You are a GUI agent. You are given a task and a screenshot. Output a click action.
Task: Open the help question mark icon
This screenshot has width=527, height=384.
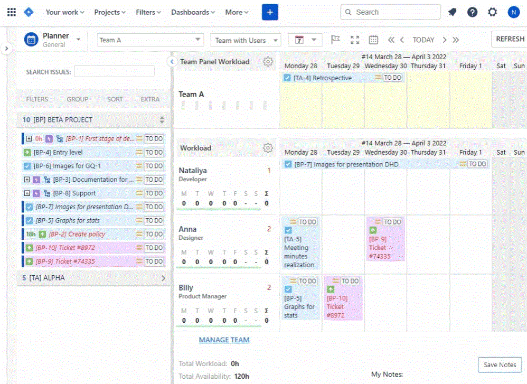(x=472, y=12)
